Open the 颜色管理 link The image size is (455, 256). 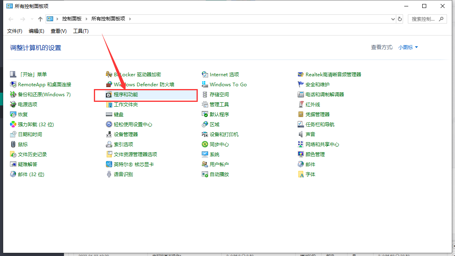(315, 155)
